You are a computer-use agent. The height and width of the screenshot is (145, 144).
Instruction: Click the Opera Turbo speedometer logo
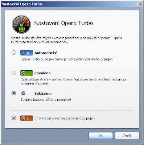(x=21, y=24)
